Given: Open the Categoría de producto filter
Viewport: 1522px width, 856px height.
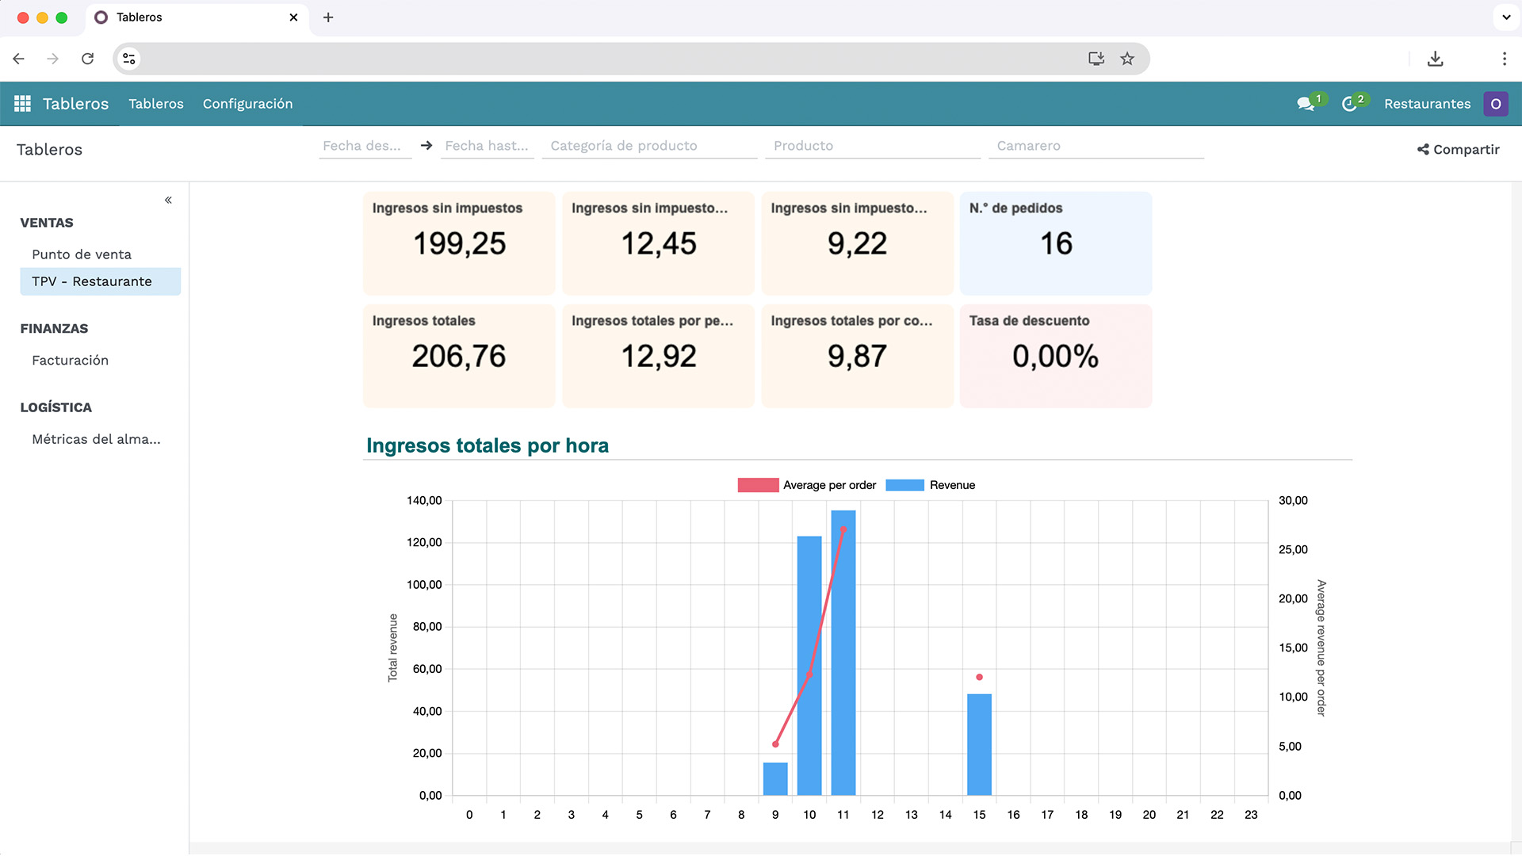Looking at the screenshot, I should pos(649,146).
